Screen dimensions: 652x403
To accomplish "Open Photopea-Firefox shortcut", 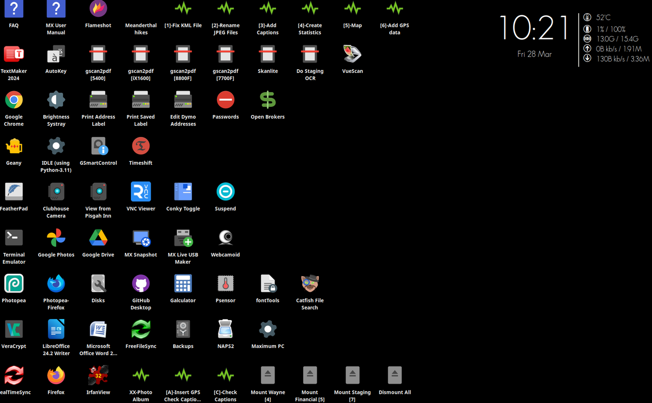I will click(56, 283).
